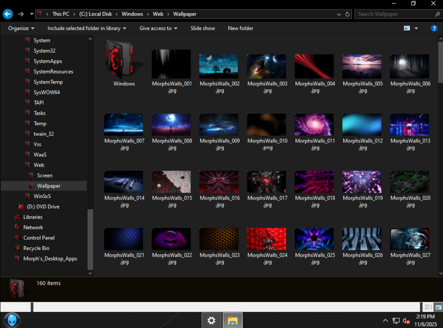
Task: Expand the Organize dropdown menu
Action: (21, 28)
